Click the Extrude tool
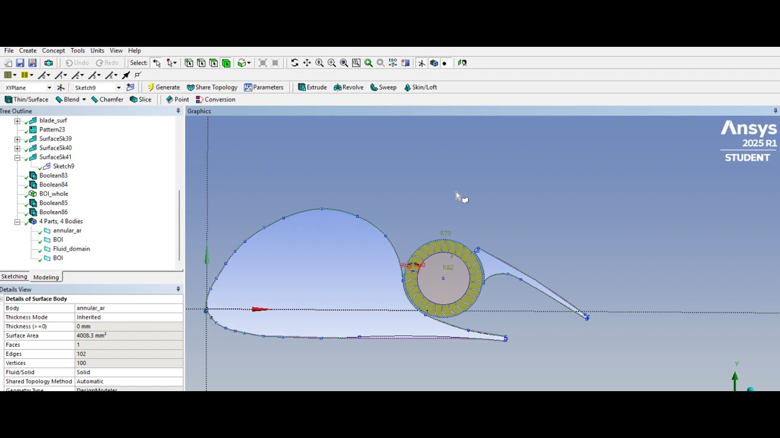Image resolution: width=780 pixels, height=438 pixels. tap(313, 87)
